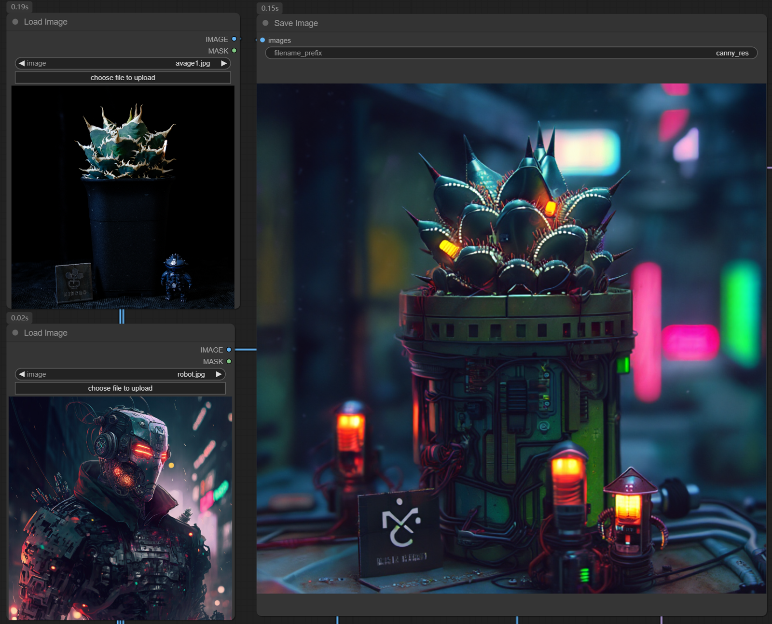Collapse the Save Image node via its dot
This screenshot has height=624, width=772.
[265, 23]
